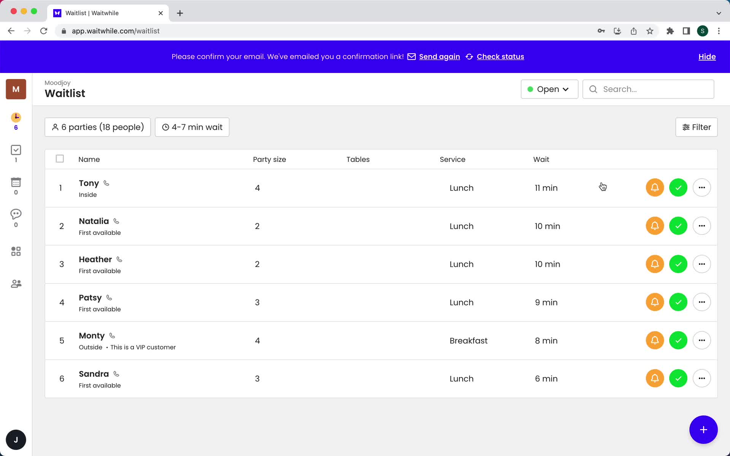730x456 pixels.
Task: Add a party with the plus button
Action: tap(703, 430)
